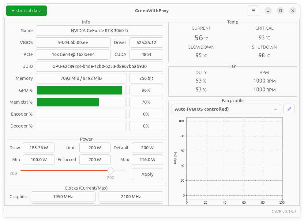The height and width of the screenshot is (222, 304).
Task: Click the PCIe value 16x Gen4 @ 16x Gen4
Action: pos(73,54)
